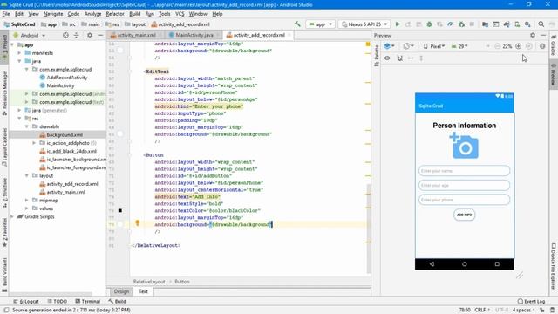Screen dimensions: 558x314
Task: Toggle the autoconnect magnet icon in Preview
Action: click(x=399, y=58)
